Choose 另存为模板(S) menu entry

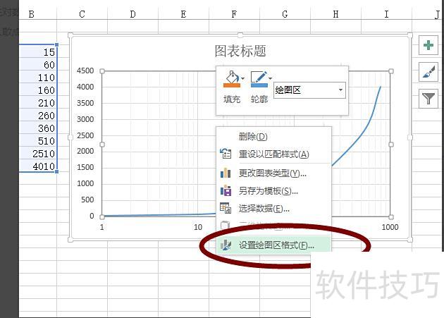(x=274, y=191)
